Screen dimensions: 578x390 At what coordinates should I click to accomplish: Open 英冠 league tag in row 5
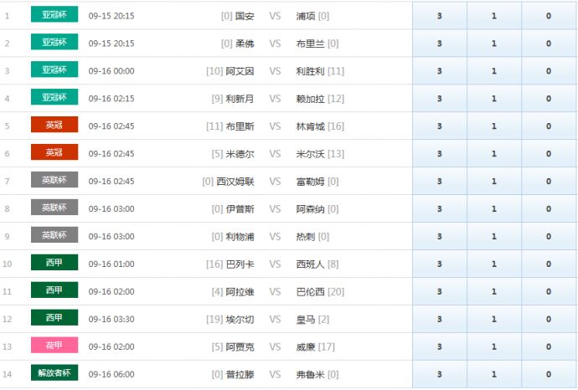tap(54, 125)
